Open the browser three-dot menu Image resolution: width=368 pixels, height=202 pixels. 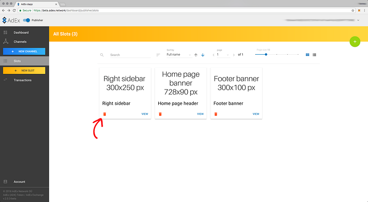(x=364, y=10)
